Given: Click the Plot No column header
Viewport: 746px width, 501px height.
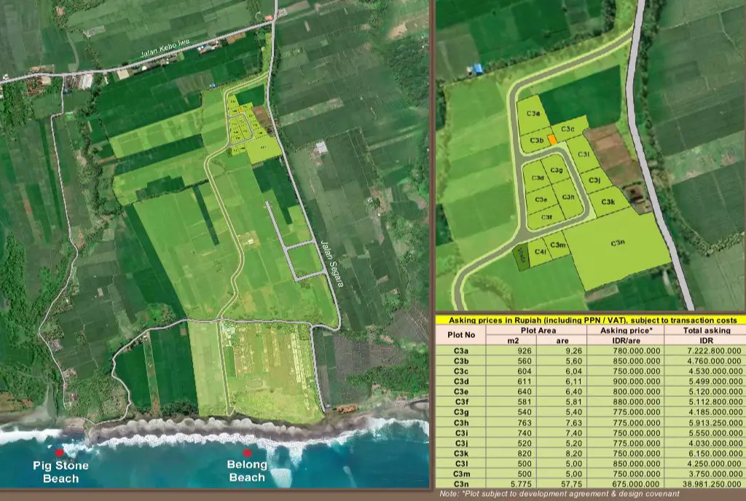Looking at the screenshot, I should (461, 335).
